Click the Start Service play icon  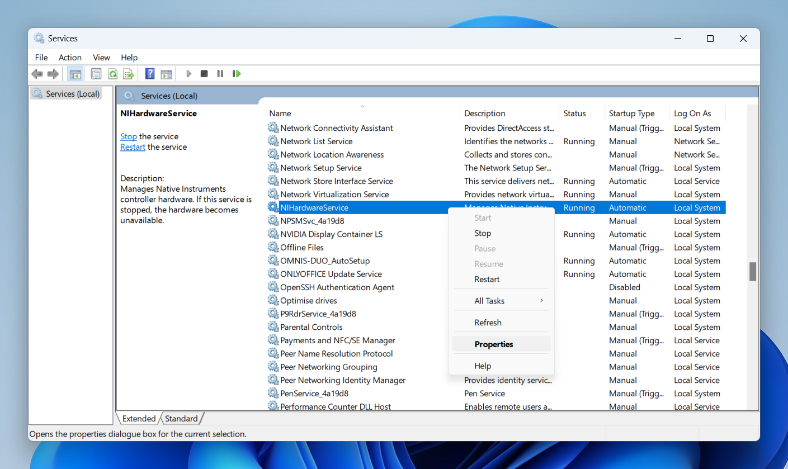tap(188, 74)
